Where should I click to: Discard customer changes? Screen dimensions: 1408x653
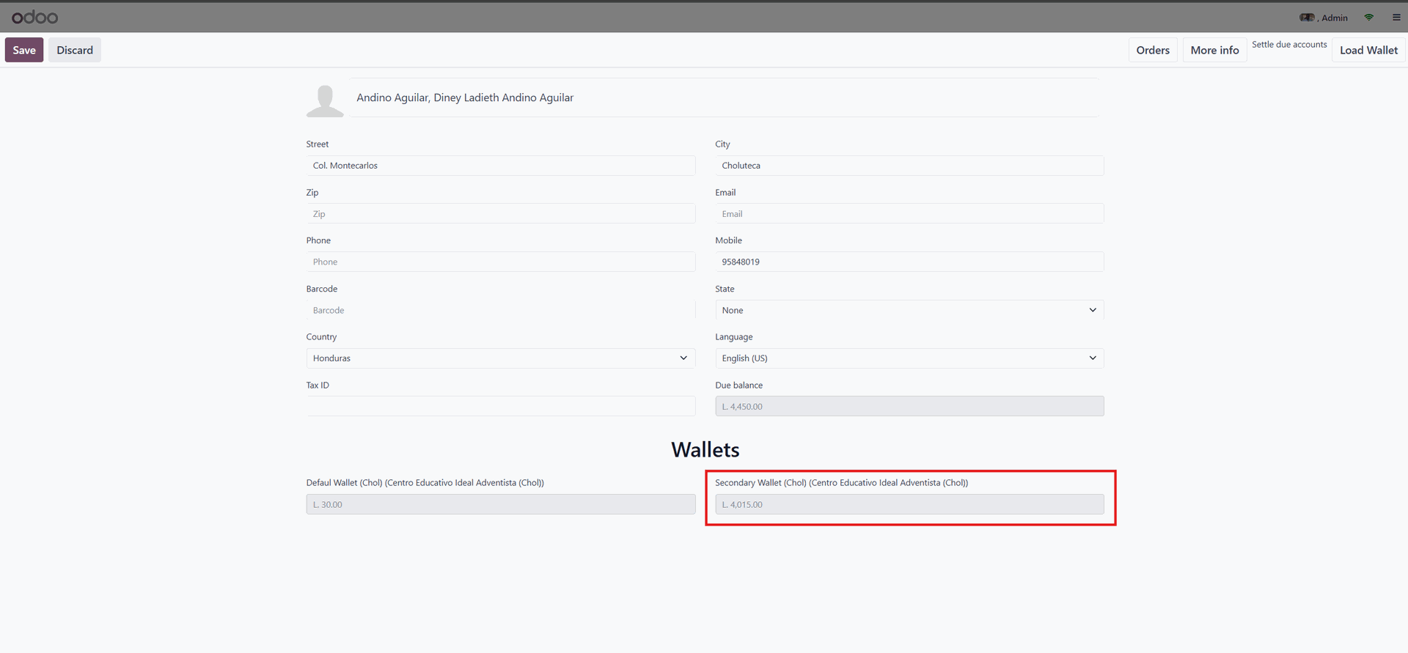75,50
